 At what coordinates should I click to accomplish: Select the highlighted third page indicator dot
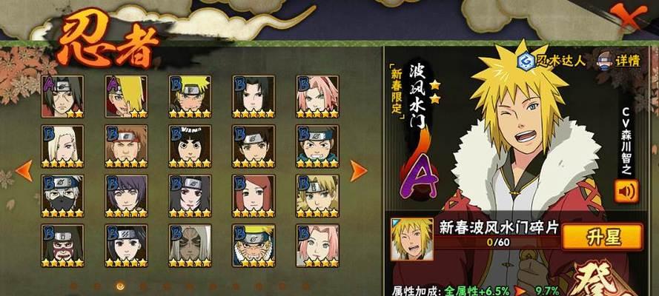120,286
